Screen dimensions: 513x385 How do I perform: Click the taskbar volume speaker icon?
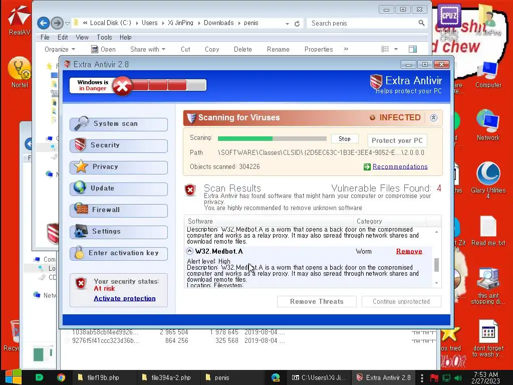point(458,378)
